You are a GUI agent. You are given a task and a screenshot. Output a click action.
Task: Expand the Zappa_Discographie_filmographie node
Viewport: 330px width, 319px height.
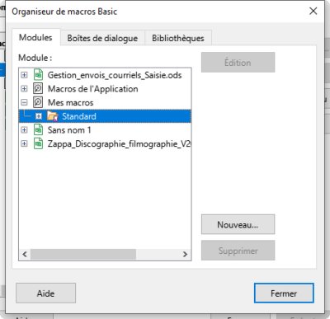click(x=24, y=143)
